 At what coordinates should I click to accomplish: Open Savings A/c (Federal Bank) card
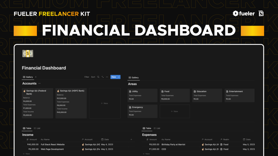[x=37, y=103]
